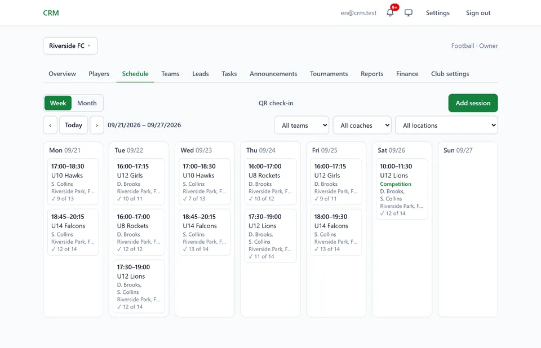Open Wednesday U10 Hawks session card
This screenshot has width=541, height=348.
[x=205, y=182]
